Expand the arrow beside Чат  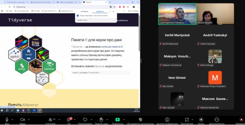(x=74, y=120)
